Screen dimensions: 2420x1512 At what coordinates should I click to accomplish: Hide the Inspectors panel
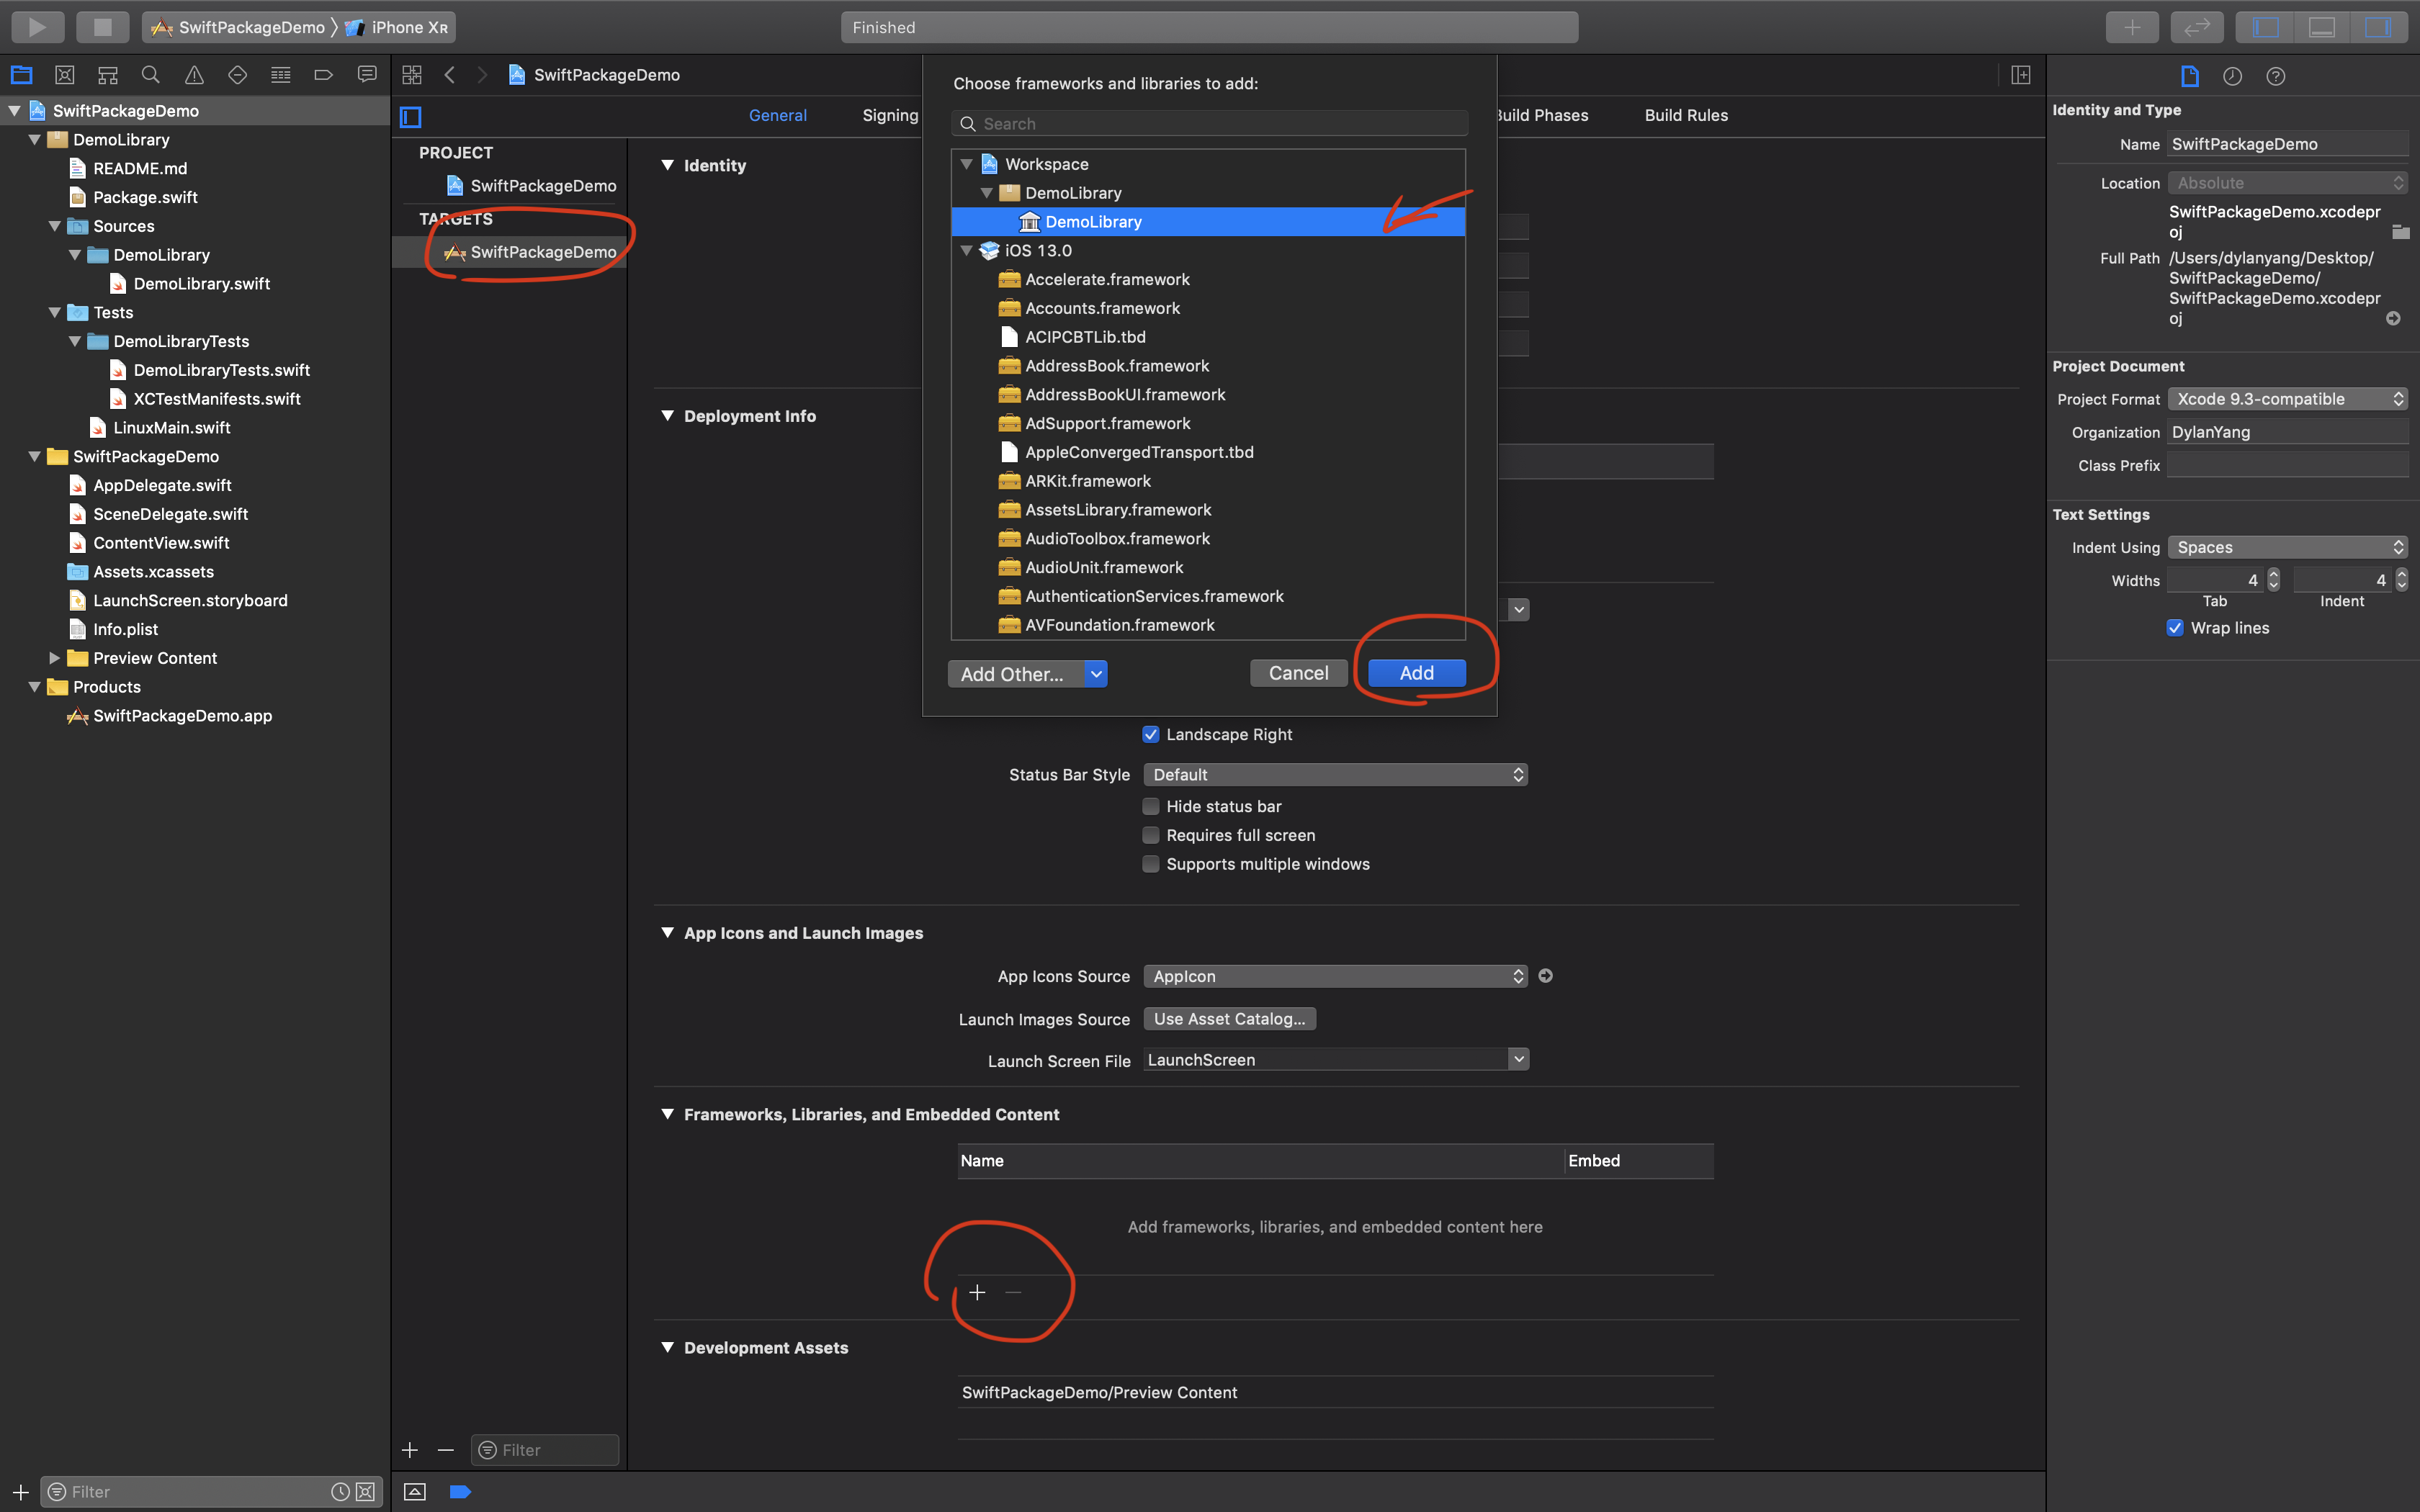(2377, 27)
